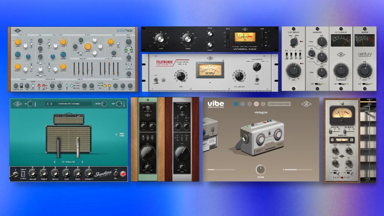Screen dimensions: 384x216
Task: Click the large orange cutoff knob on PolyMax
Action: [88, 46]
